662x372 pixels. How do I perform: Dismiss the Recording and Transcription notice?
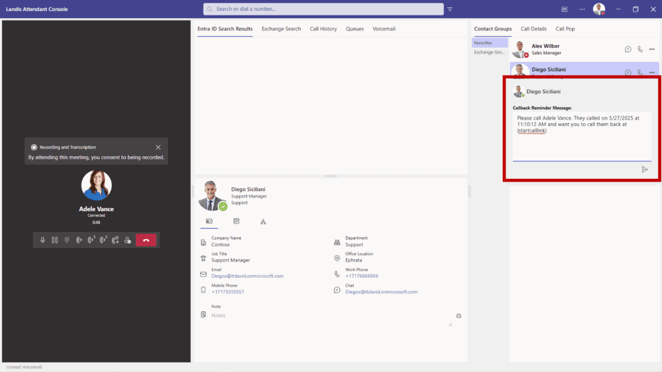(x=158, y=147)
